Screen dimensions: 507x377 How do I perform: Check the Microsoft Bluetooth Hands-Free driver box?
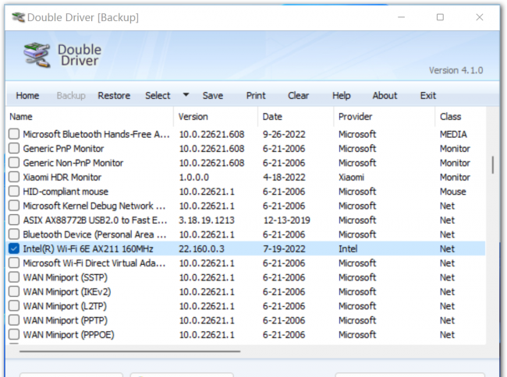tap(14, 134)
